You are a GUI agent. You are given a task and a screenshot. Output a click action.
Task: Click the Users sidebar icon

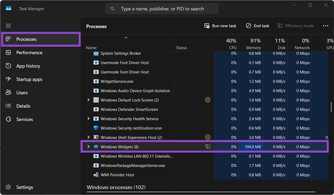pos(8,92)
